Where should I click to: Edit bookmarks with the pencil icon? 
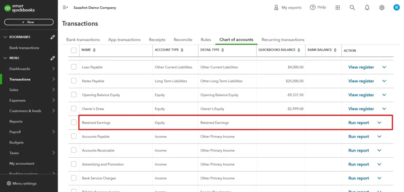(52, 37)
